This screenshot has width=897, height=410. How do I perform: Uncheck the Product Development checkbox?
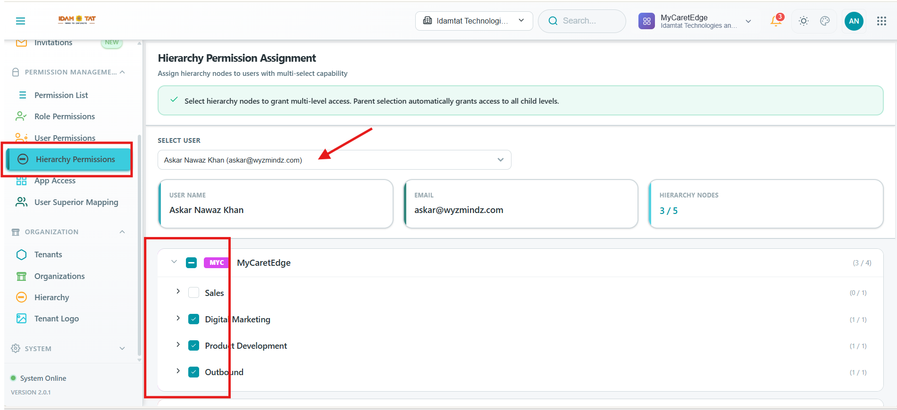click(193, 345)
